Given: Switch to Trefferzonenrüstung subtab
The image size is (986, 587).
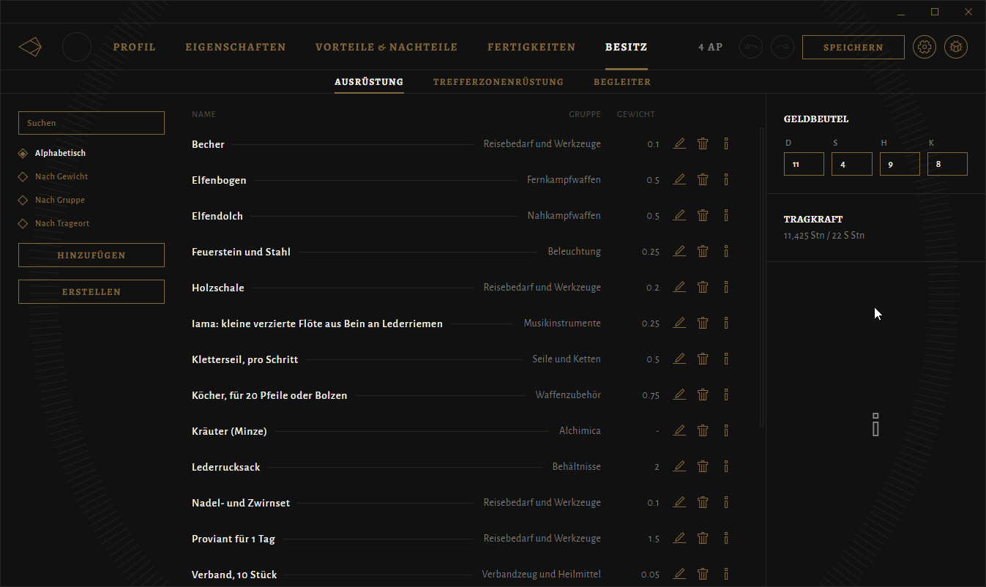Looking at the screenshot, I should coord(498,81).
